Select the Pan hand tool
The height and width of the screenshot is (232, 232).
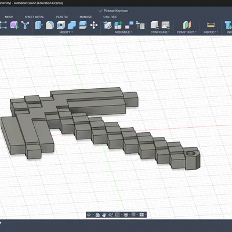pyautogui.click(x=104, y=215)
